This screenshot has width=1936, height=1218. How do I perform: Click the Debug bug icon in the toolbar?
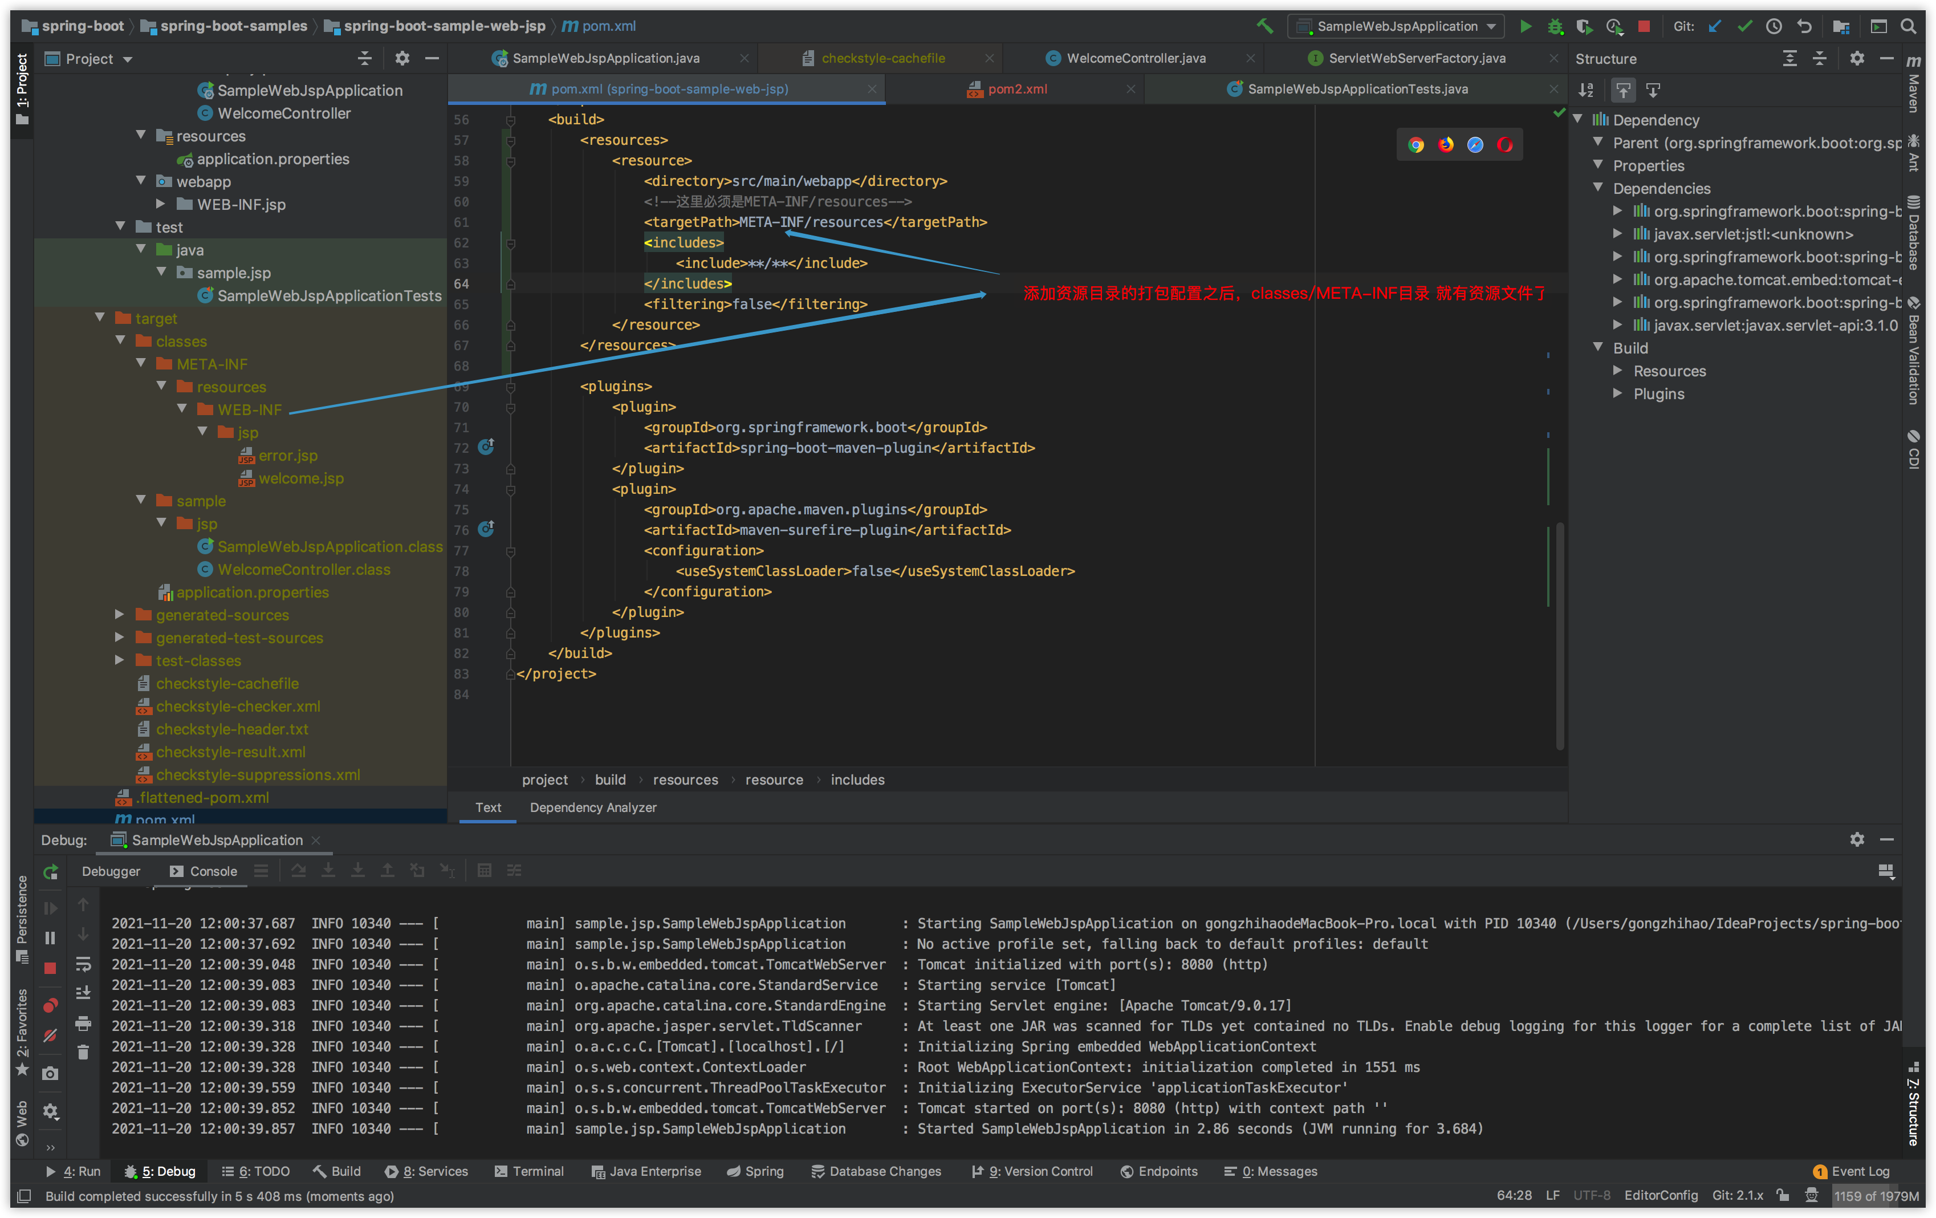click(1555, 27)
